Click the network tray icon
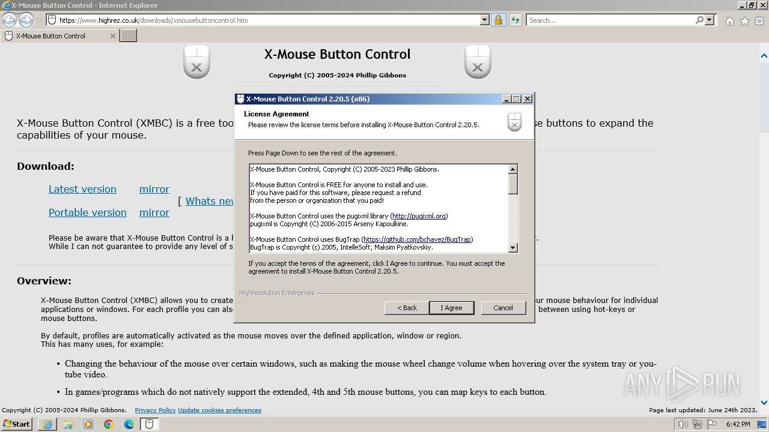 point(698,424)
